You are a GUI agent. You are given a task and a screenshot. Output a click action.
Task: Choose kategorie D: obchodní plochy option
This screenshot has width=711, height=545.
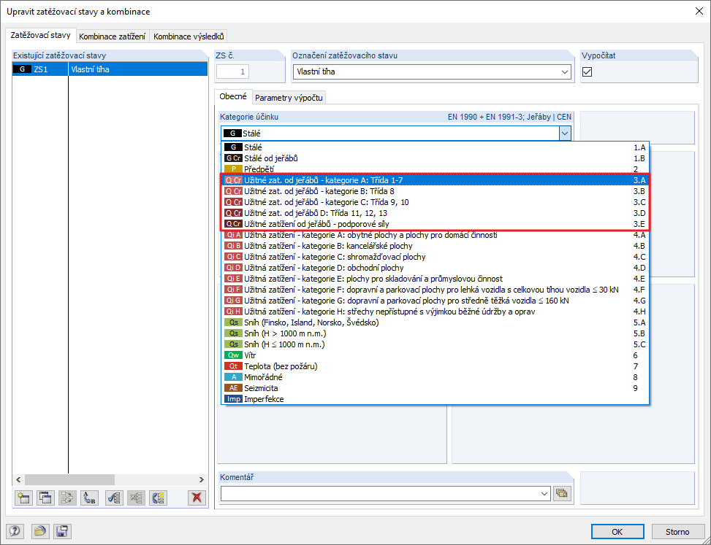coord(436,268)
